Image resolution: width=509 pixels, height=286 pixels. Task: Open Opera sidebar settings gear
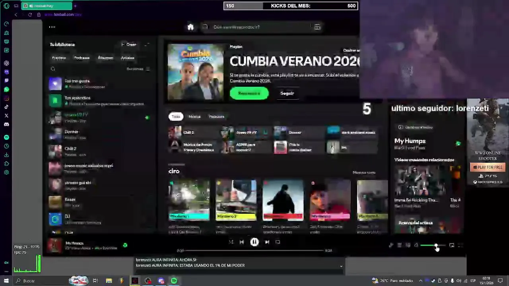click(6, 172)
